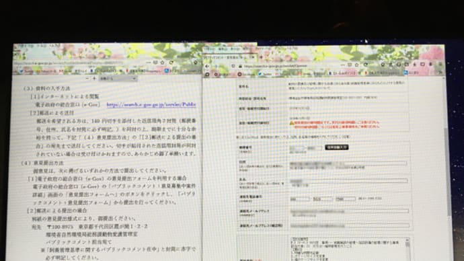
Task: Focus the second postal code box
Action: tap(315, 148)
